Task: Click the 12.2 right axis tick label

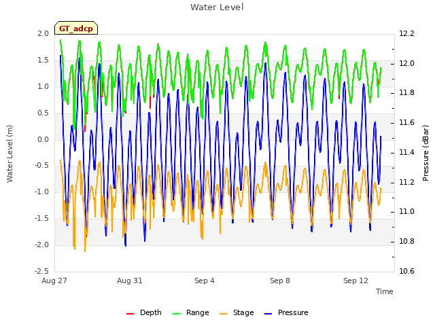Action: [x=406, y=33]
